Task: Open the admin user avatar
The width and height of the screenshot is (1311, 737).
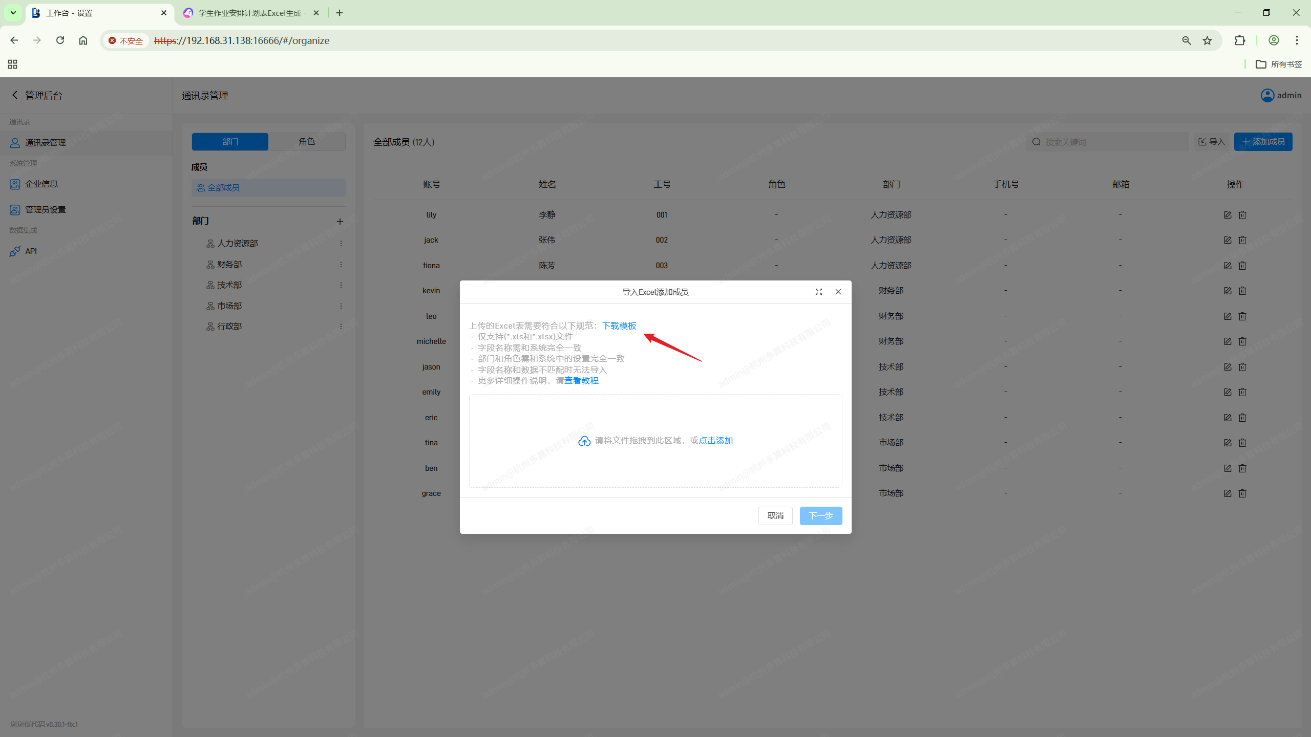Action: (1267, 95)
